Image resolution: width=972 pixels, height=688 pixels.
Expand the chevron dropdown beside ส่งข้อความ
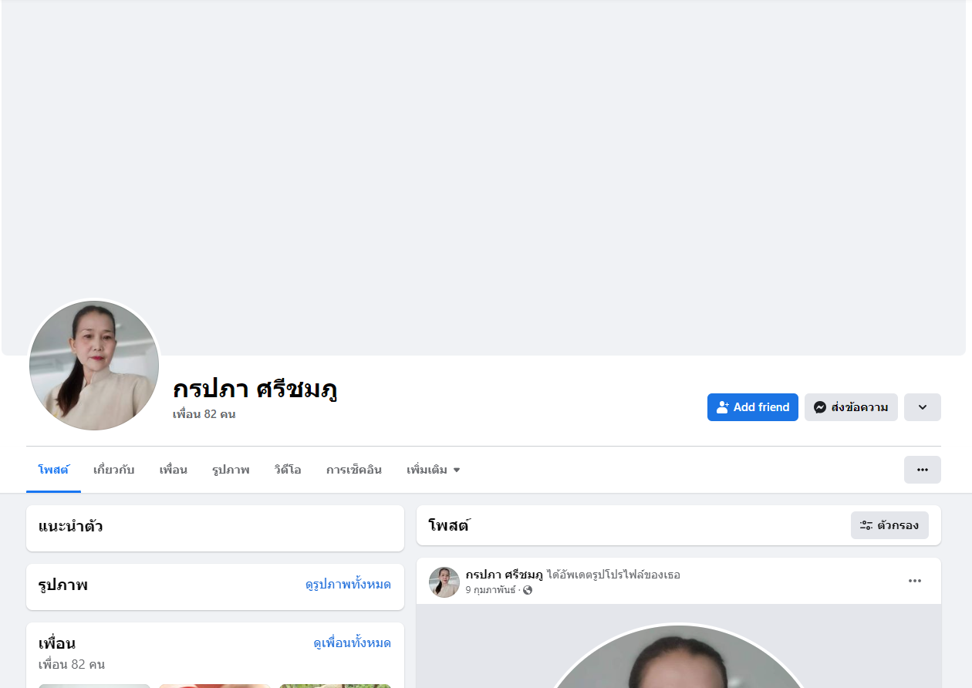923,407
